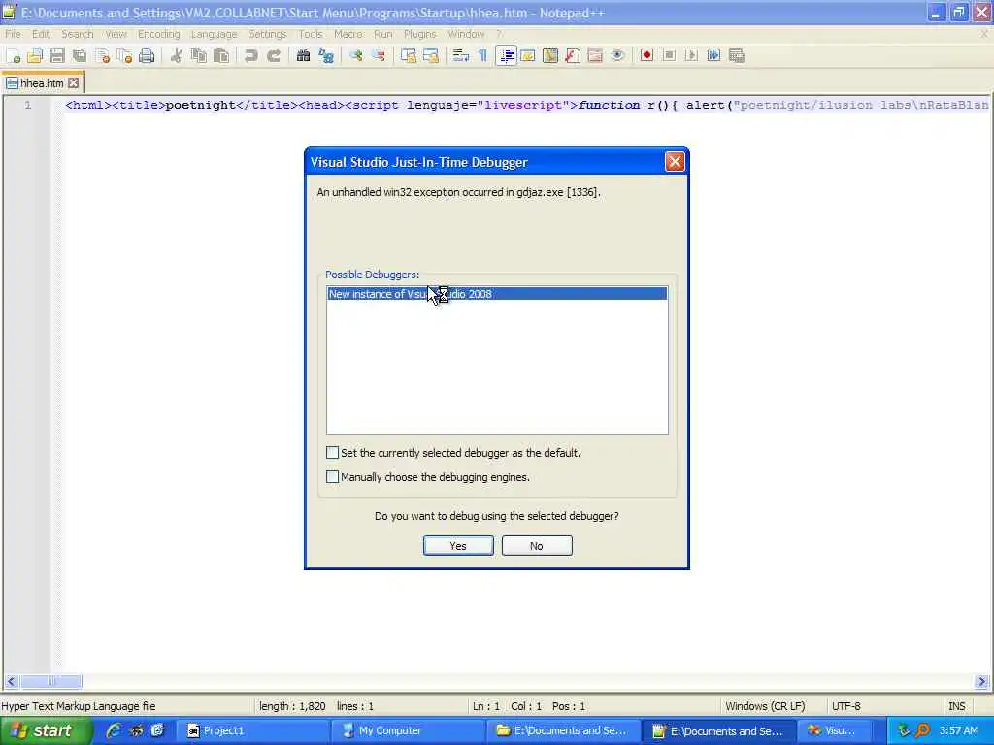The height and width of the screenshot is (745, 994).
Task: Click the Print toolbar icon
Action: point(147,55)
